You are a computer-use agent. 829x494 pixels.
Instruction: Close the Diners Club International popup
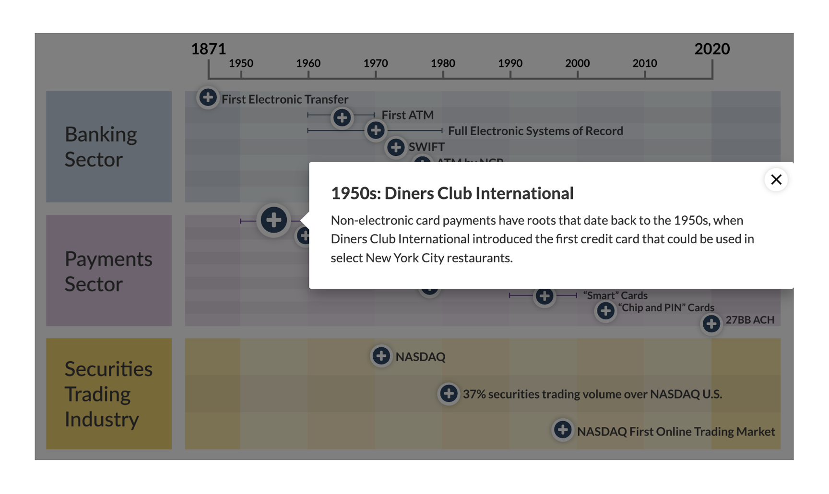click(776, 179)
